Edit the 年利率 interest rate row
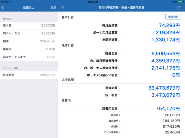This screenshot has width=185, height=138. tap(29, 49)
